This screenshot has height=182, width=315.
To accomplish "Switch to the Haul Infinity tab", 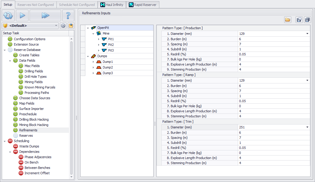I will [112, 5].
